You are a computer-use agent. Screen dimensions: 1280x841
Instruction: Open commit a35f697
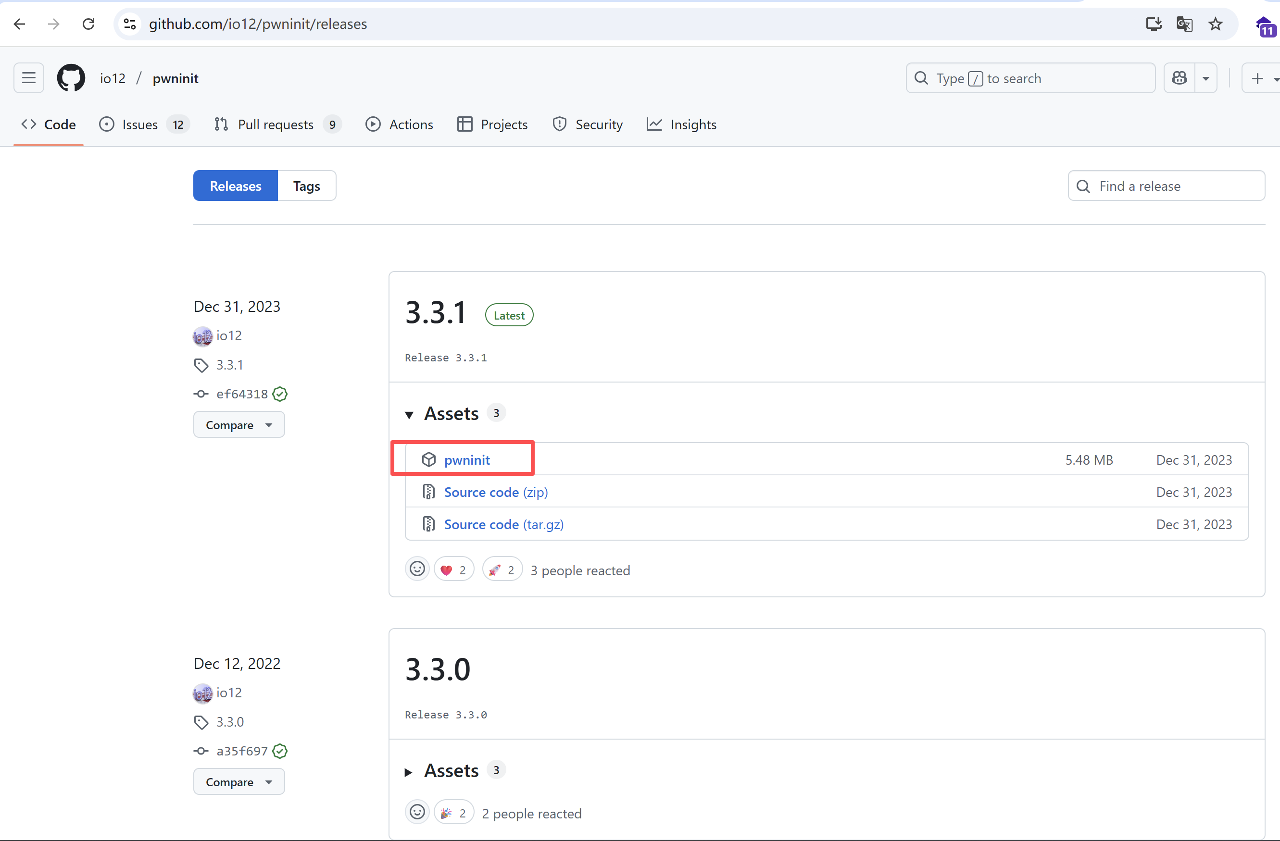click(242, 751)
